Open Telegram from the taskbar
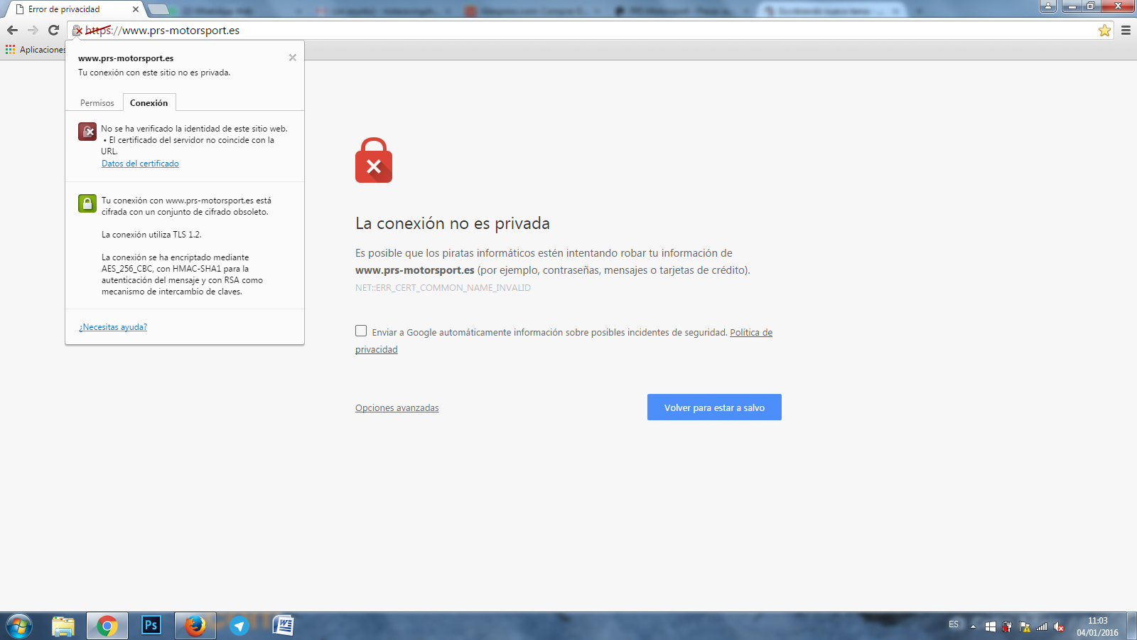The width and height of the screenshot is (1137, 640). coord(239,626)
